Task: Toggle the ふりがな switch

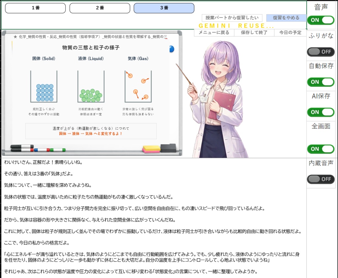Action: tap(321, 52)
